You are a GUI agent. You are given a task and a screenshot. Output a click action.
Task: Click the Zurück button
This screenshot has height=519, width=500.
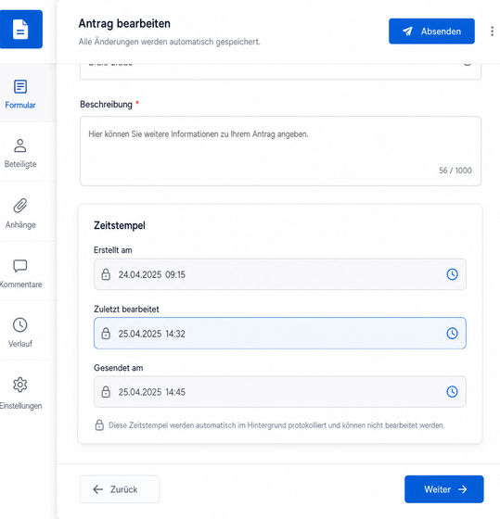120,489
